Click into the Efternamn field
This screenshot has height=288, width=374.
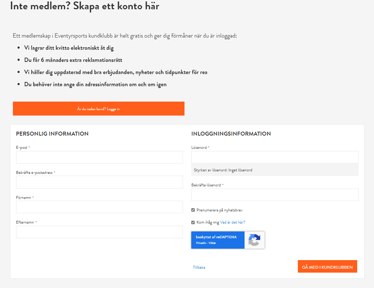pos(99,232)
